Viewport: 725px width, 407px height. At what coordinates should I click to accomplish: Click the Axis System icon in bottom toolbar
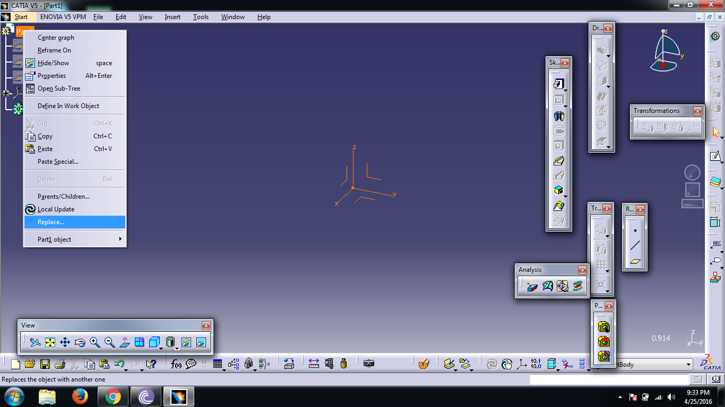tap(522, 364)
